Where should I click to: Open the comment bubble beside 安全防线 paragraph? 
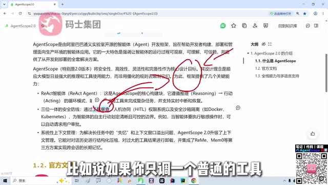pyautogui.click(x=238, y=107)
